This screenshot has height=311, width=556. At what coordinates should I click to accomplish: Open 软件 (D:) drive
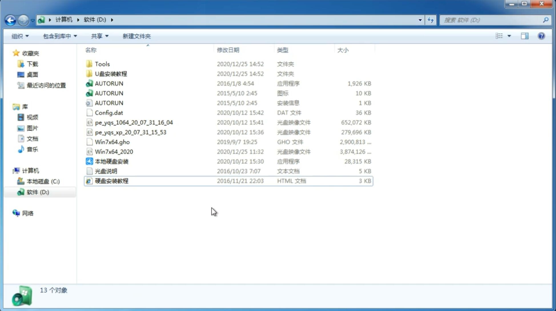(37, 192)
